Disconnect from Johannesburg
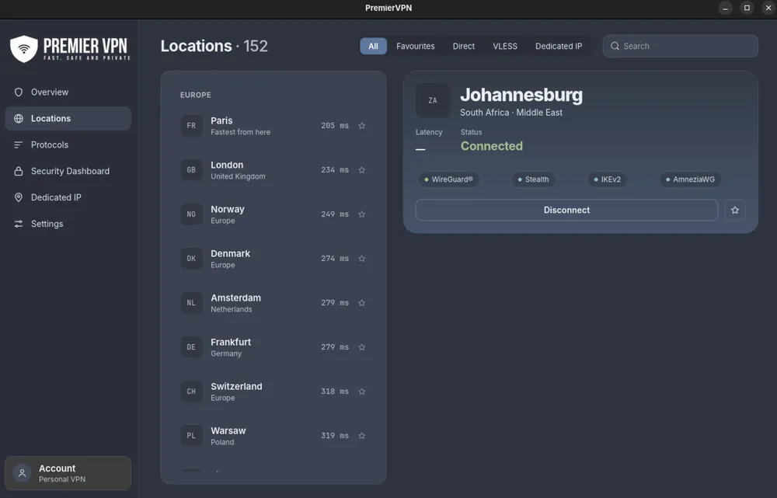Viewport: 777px width, 498px height. pyautogui.click(x=567, y=210)
